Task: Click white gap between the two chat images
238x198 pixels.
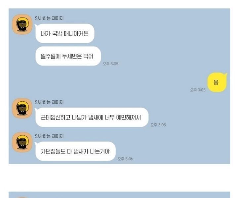Action: [x=119, y=178]
